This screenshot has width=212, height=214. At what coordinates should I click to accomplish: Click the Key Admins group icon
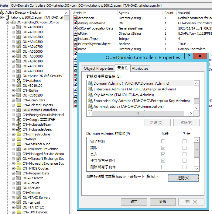pyautogui.click(x=90, y=95)
